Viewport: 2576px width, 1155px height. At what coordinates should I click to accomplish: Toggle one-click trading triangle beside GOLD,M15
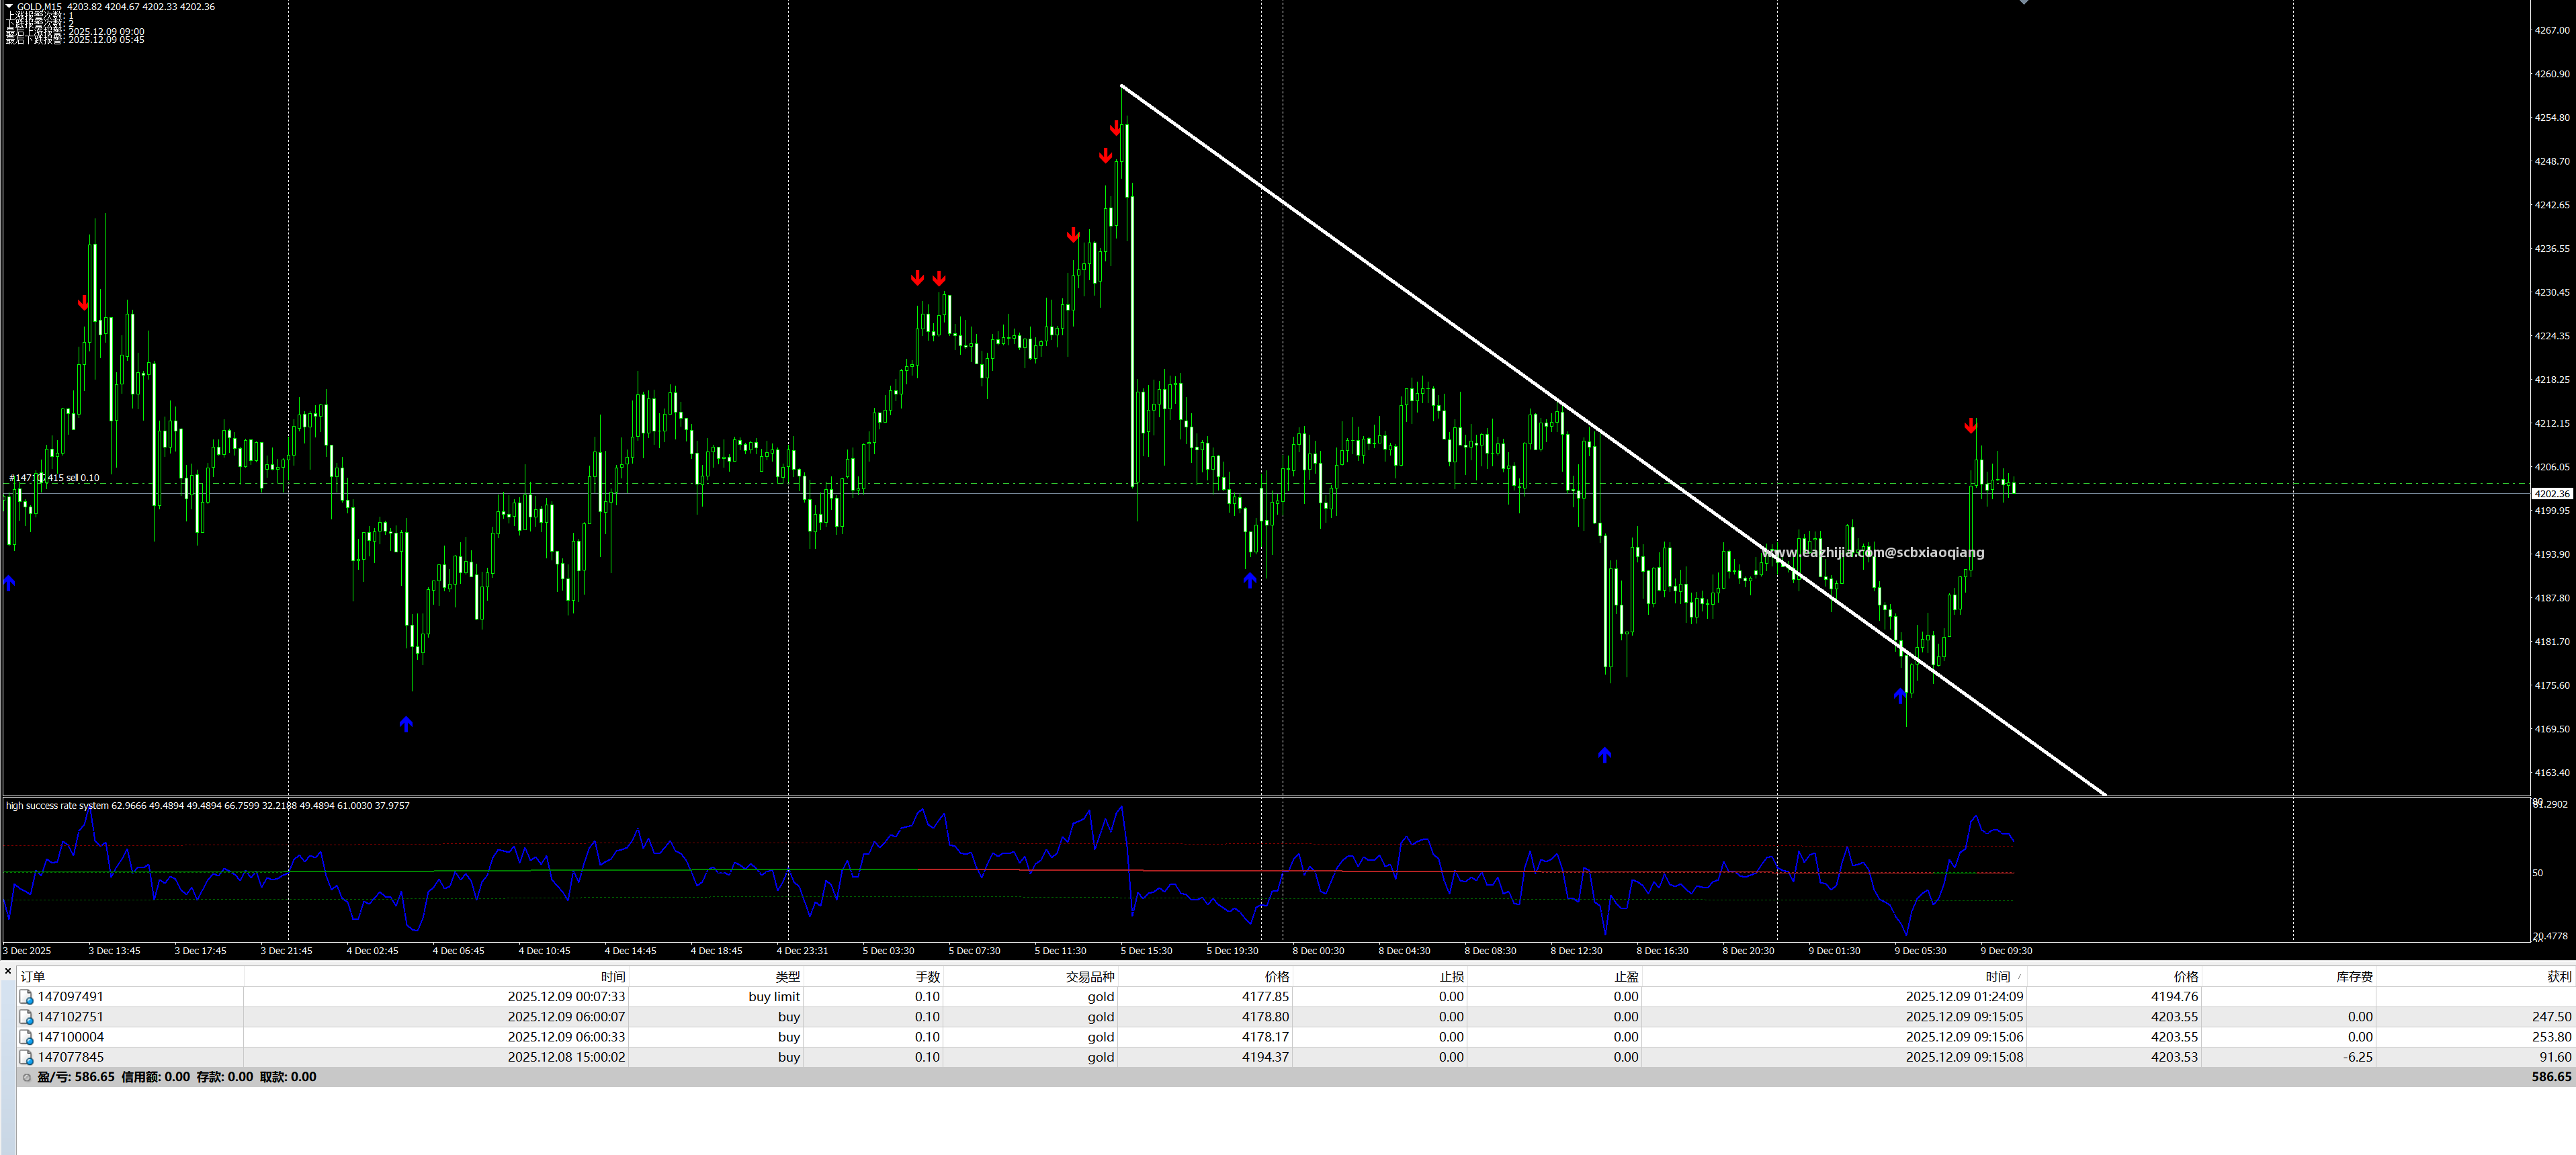click(9, 6)
